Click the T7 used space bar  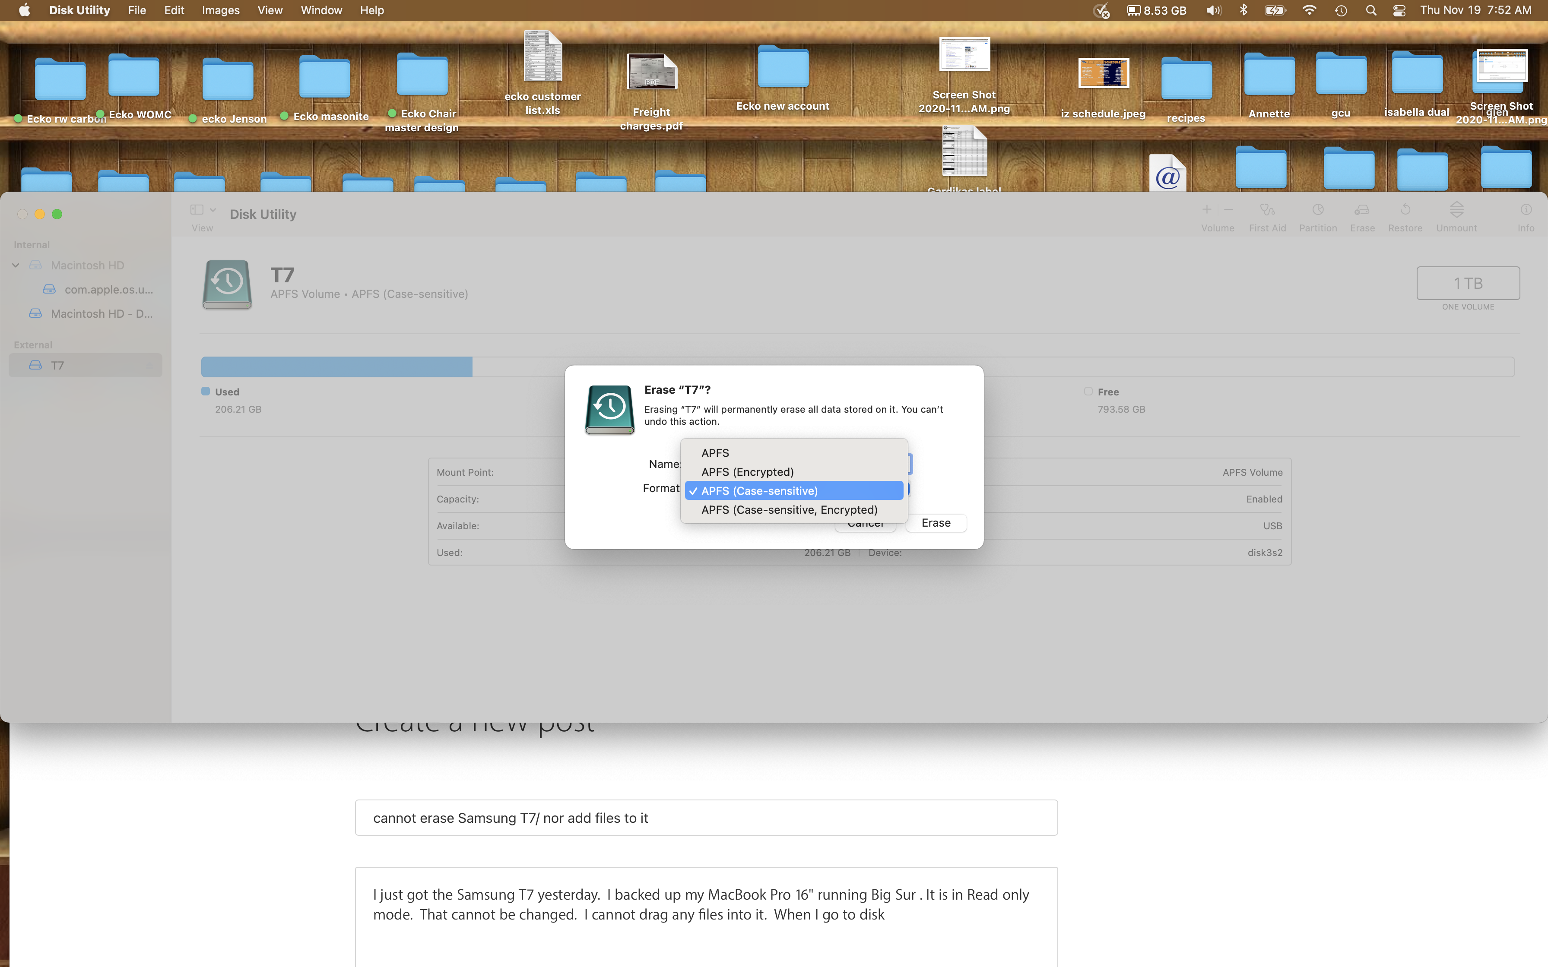coord(336,367)
